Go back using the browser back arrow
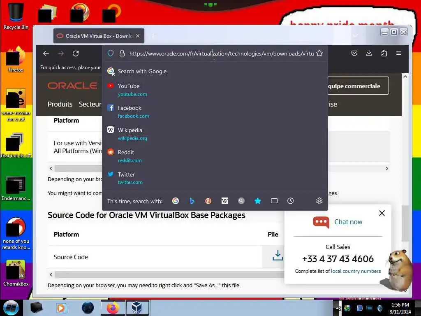The height and width of the screenshot is (316, 421). [x=46, y=53]
